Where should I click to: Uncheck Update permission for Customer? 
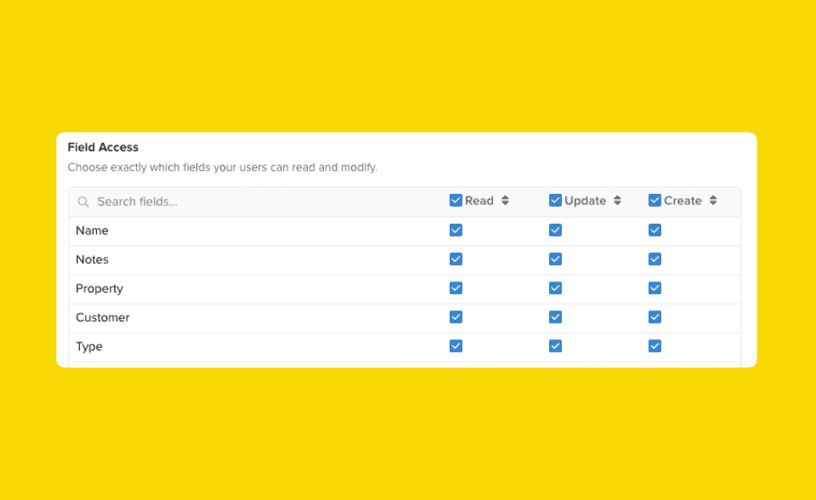(x=555, y=316)
